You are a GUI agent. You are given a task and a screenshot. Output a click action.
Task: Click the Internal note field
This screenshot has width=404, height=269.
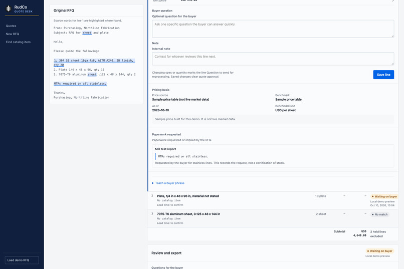tap(273, 59)
